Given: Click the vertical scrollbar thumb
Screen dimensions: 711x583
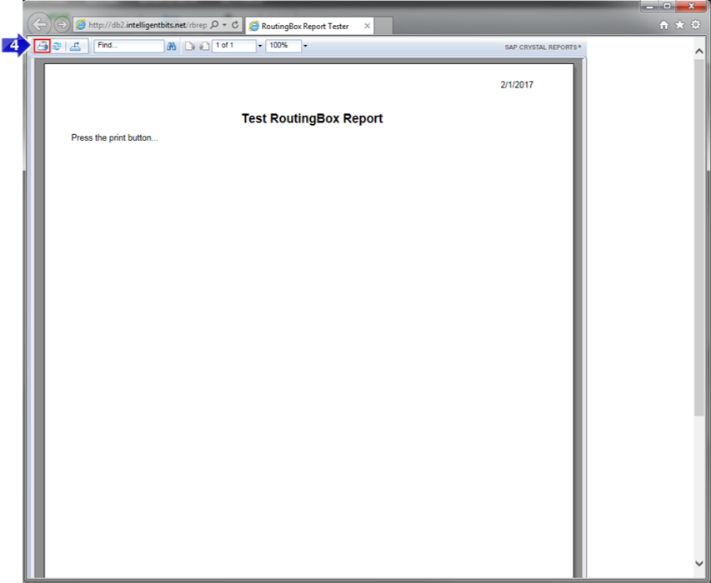Looking at the screenshot, I should click(698, 237).
